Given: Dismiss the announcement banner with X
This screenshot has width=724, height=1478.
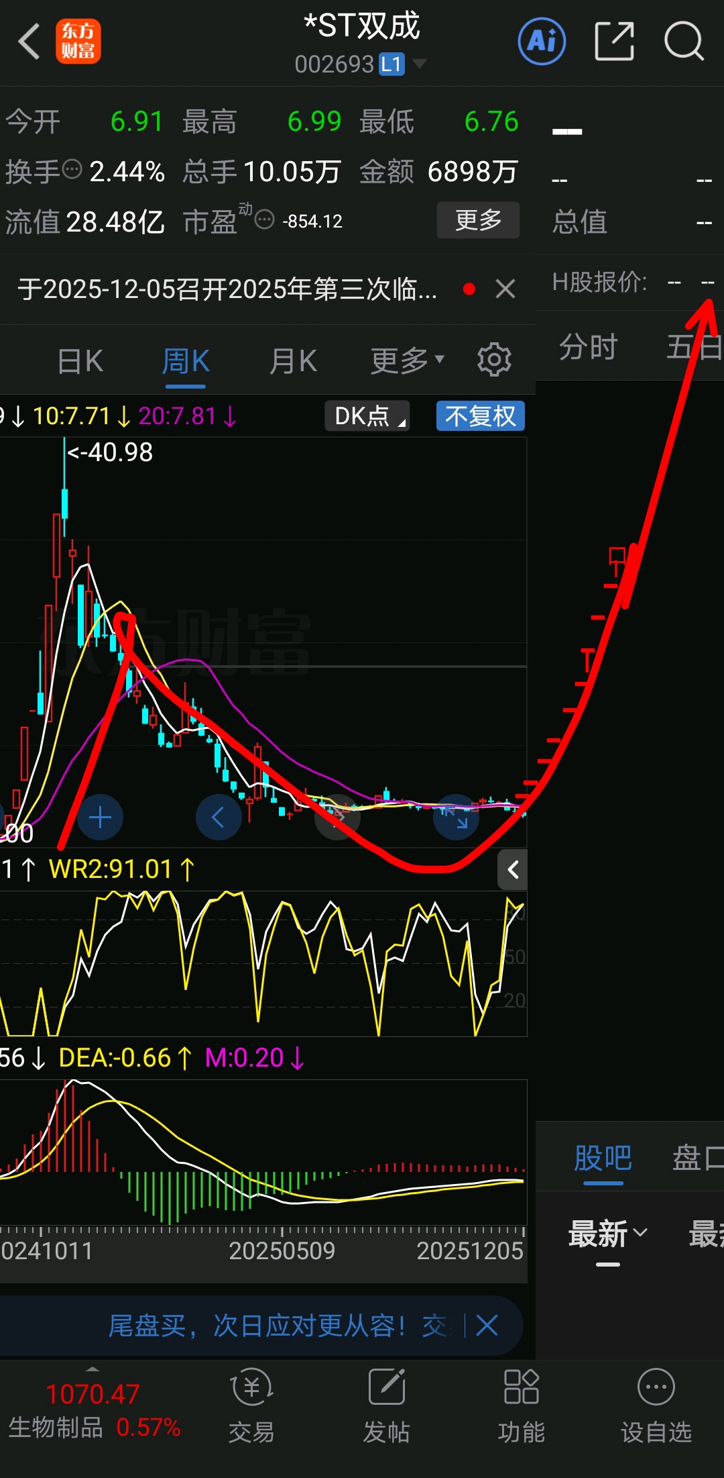Looking at the screenshot, I should coord(505,289).
